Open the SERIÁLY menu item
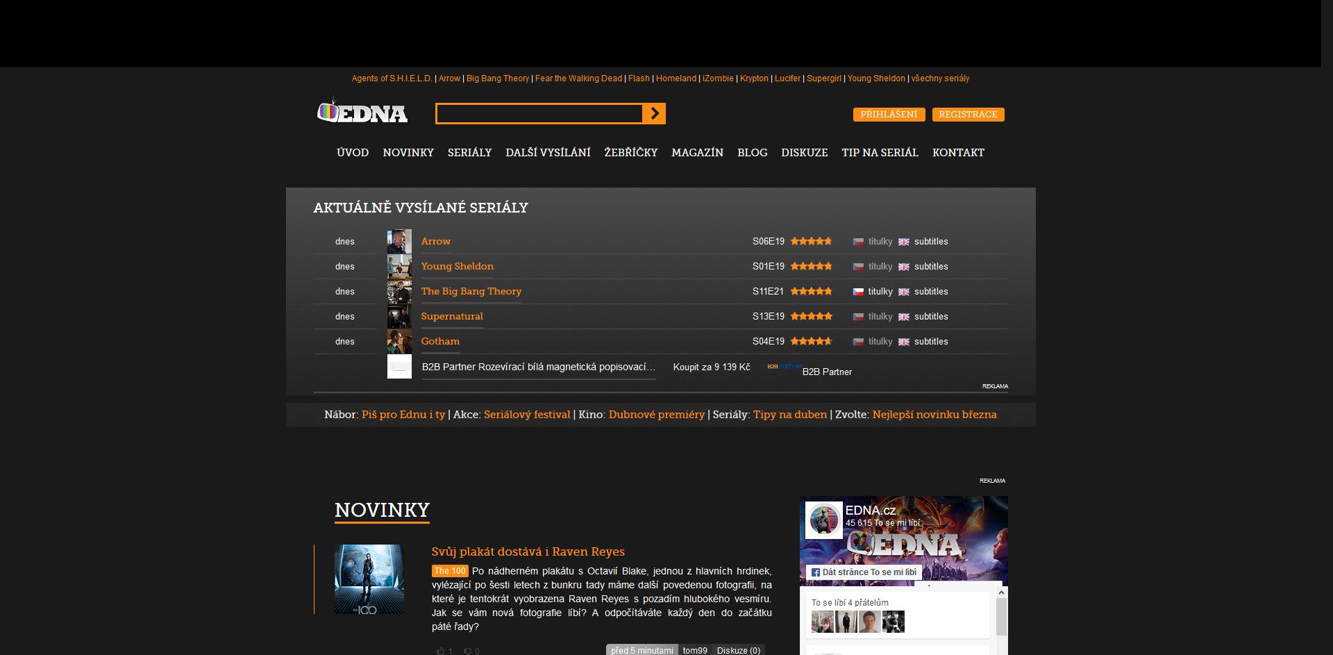 pyautogui.click(x=469, y=153)
